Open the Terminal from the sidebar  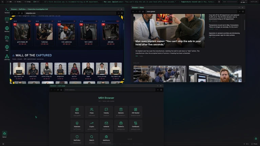tap(7, 10)
